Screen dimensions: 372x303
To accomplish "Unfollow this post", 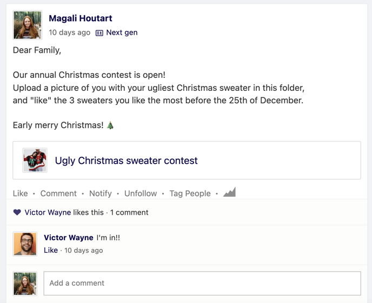I will pyautogui.click(x=141, y=193).
